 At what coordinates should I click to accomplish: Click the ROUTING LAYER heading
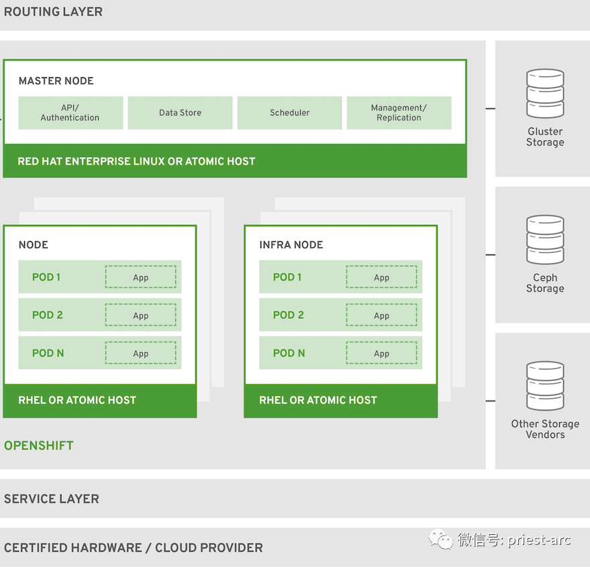(53, 11)
